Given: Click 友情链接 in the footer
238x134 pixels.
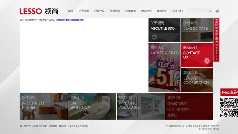Looking at the screenshot, I should coord(84,126).
